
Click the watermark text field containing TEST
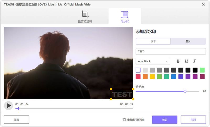[171, 51]
